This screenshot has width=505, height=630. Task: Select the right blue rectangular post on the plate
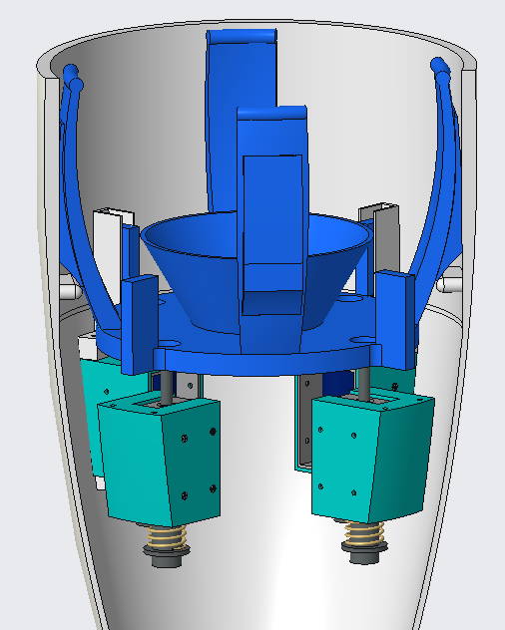pyautogui.click(x=395, y=319)
